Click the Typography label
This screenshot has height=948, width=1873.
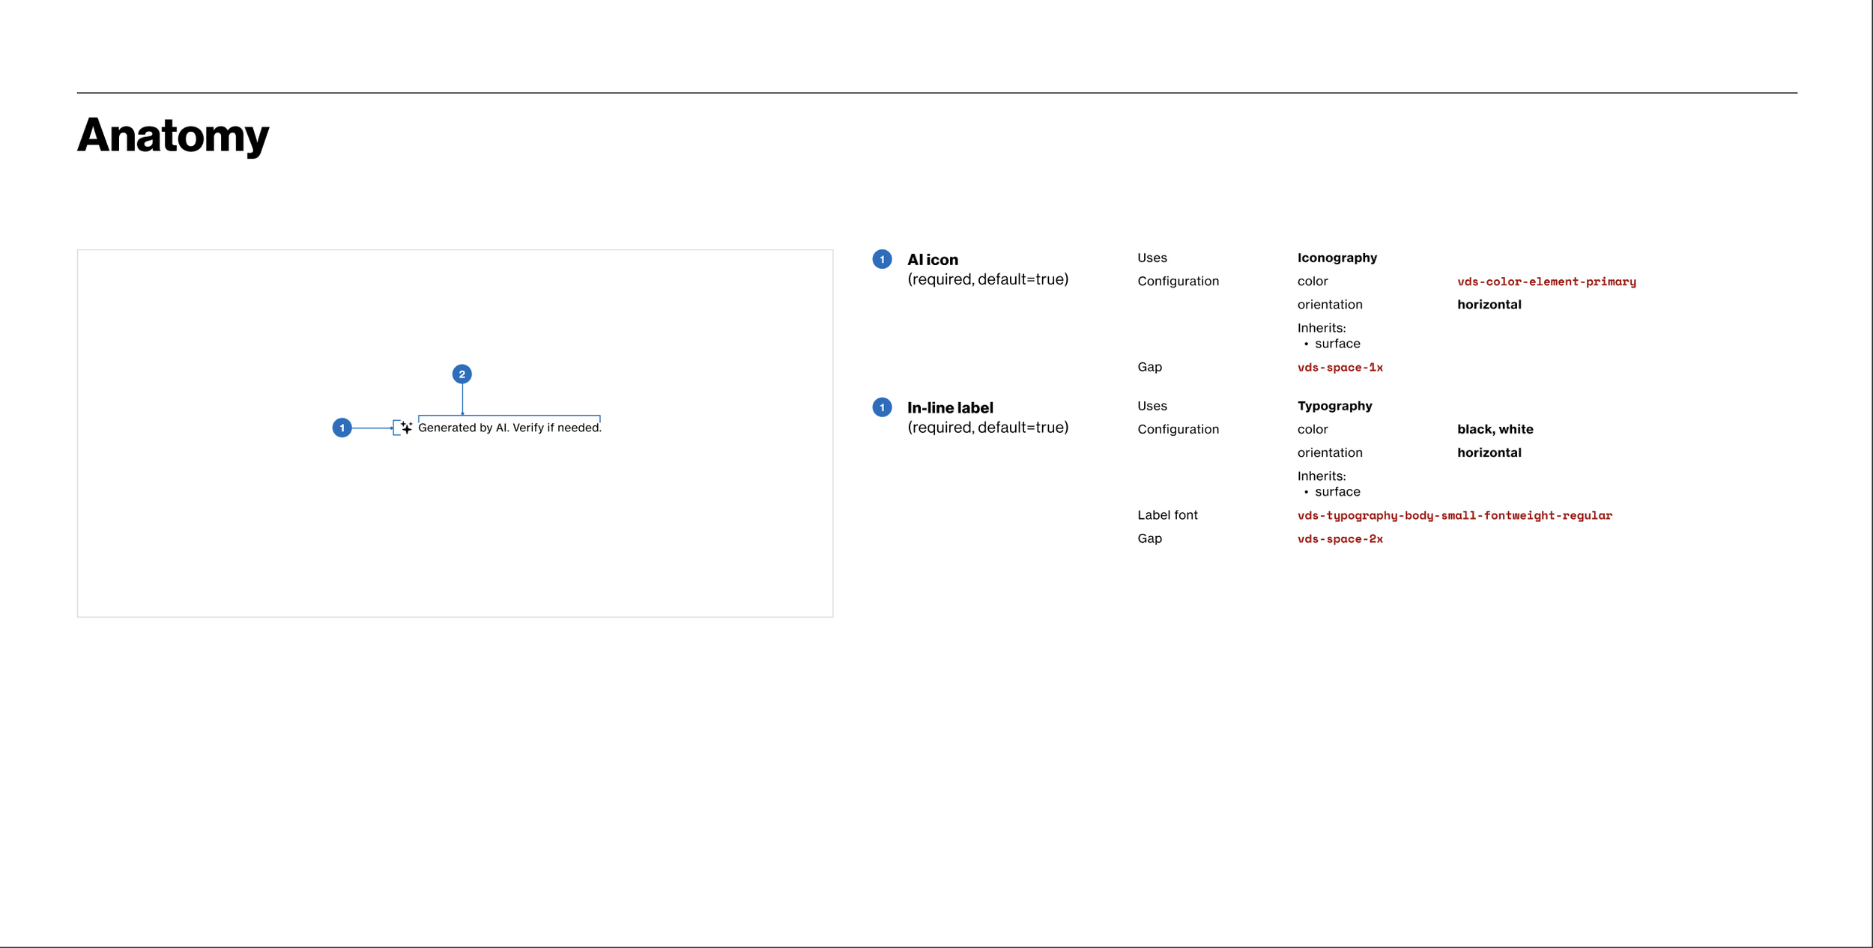tap(1334, 406)
